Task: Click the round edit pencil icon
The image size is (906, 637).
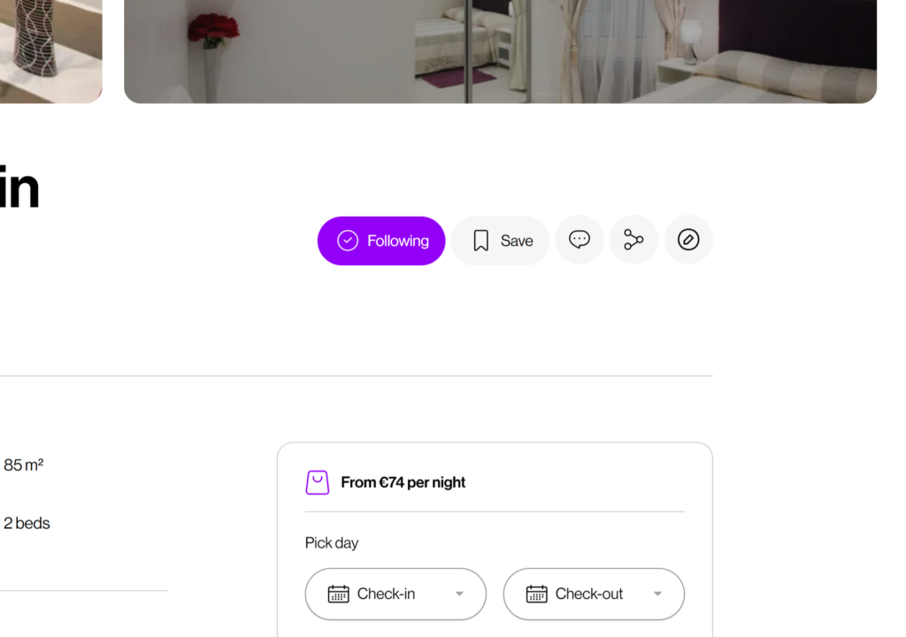Action: [688, 240]
